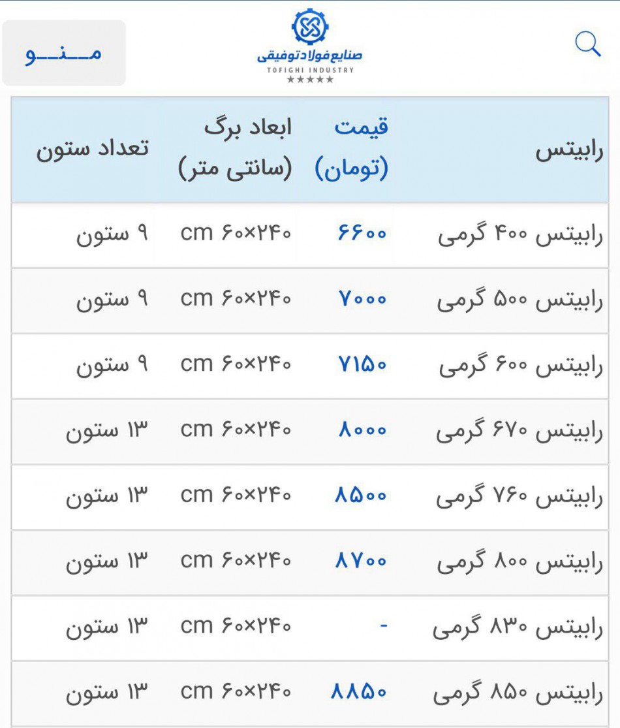This screenshot has height=728, width=620.
Task: Click the ابعاد برگ column header
Action: (236, 148)
